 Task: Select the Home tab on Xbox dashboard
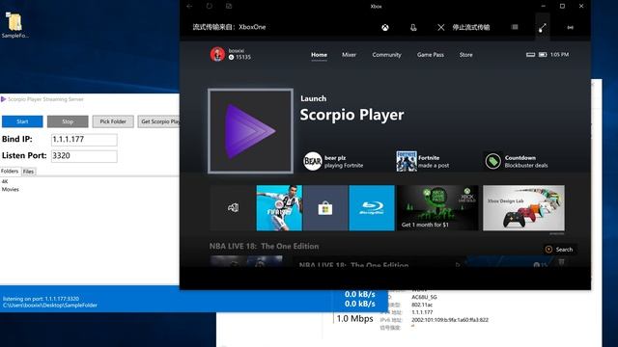click(x=319, y=55)
